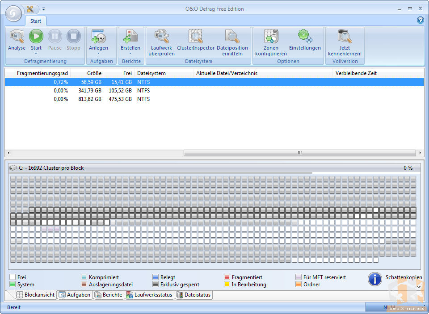Click the Schattenkopien info icon
The image size is (429, 314).
375,279
